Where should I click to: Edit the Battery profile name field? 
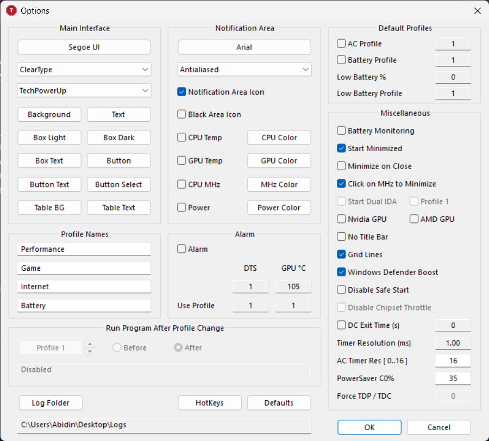click(84, 306)
